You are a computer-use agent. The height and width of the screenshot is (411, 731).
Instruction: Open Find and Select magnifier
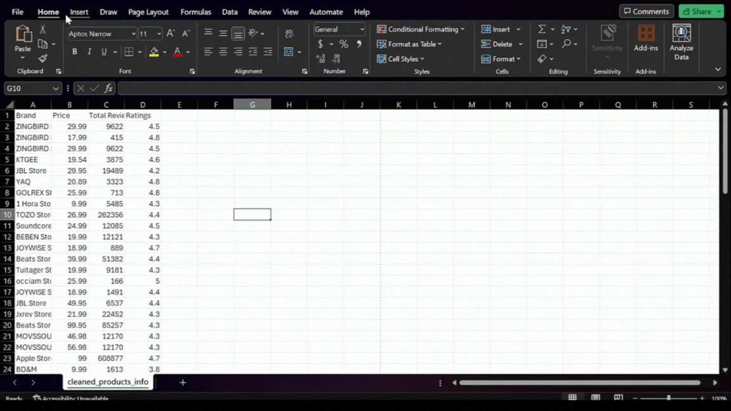(x=566, y=44)
